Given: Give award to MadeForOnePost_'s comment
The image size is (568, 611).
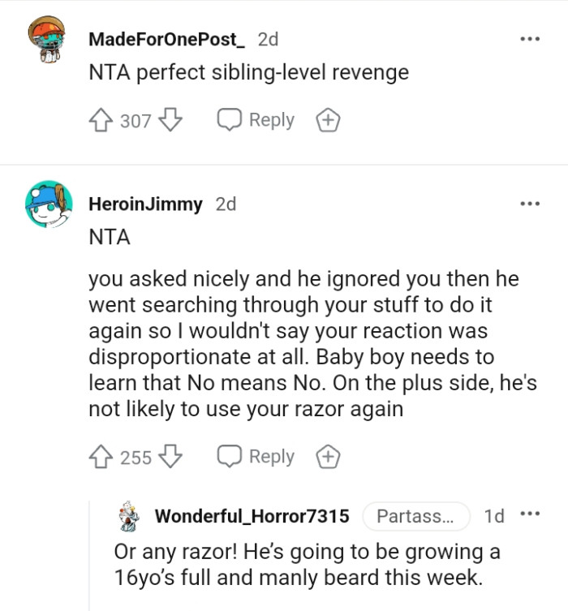Looking at the screenshot, I should [x=328, y=119].
